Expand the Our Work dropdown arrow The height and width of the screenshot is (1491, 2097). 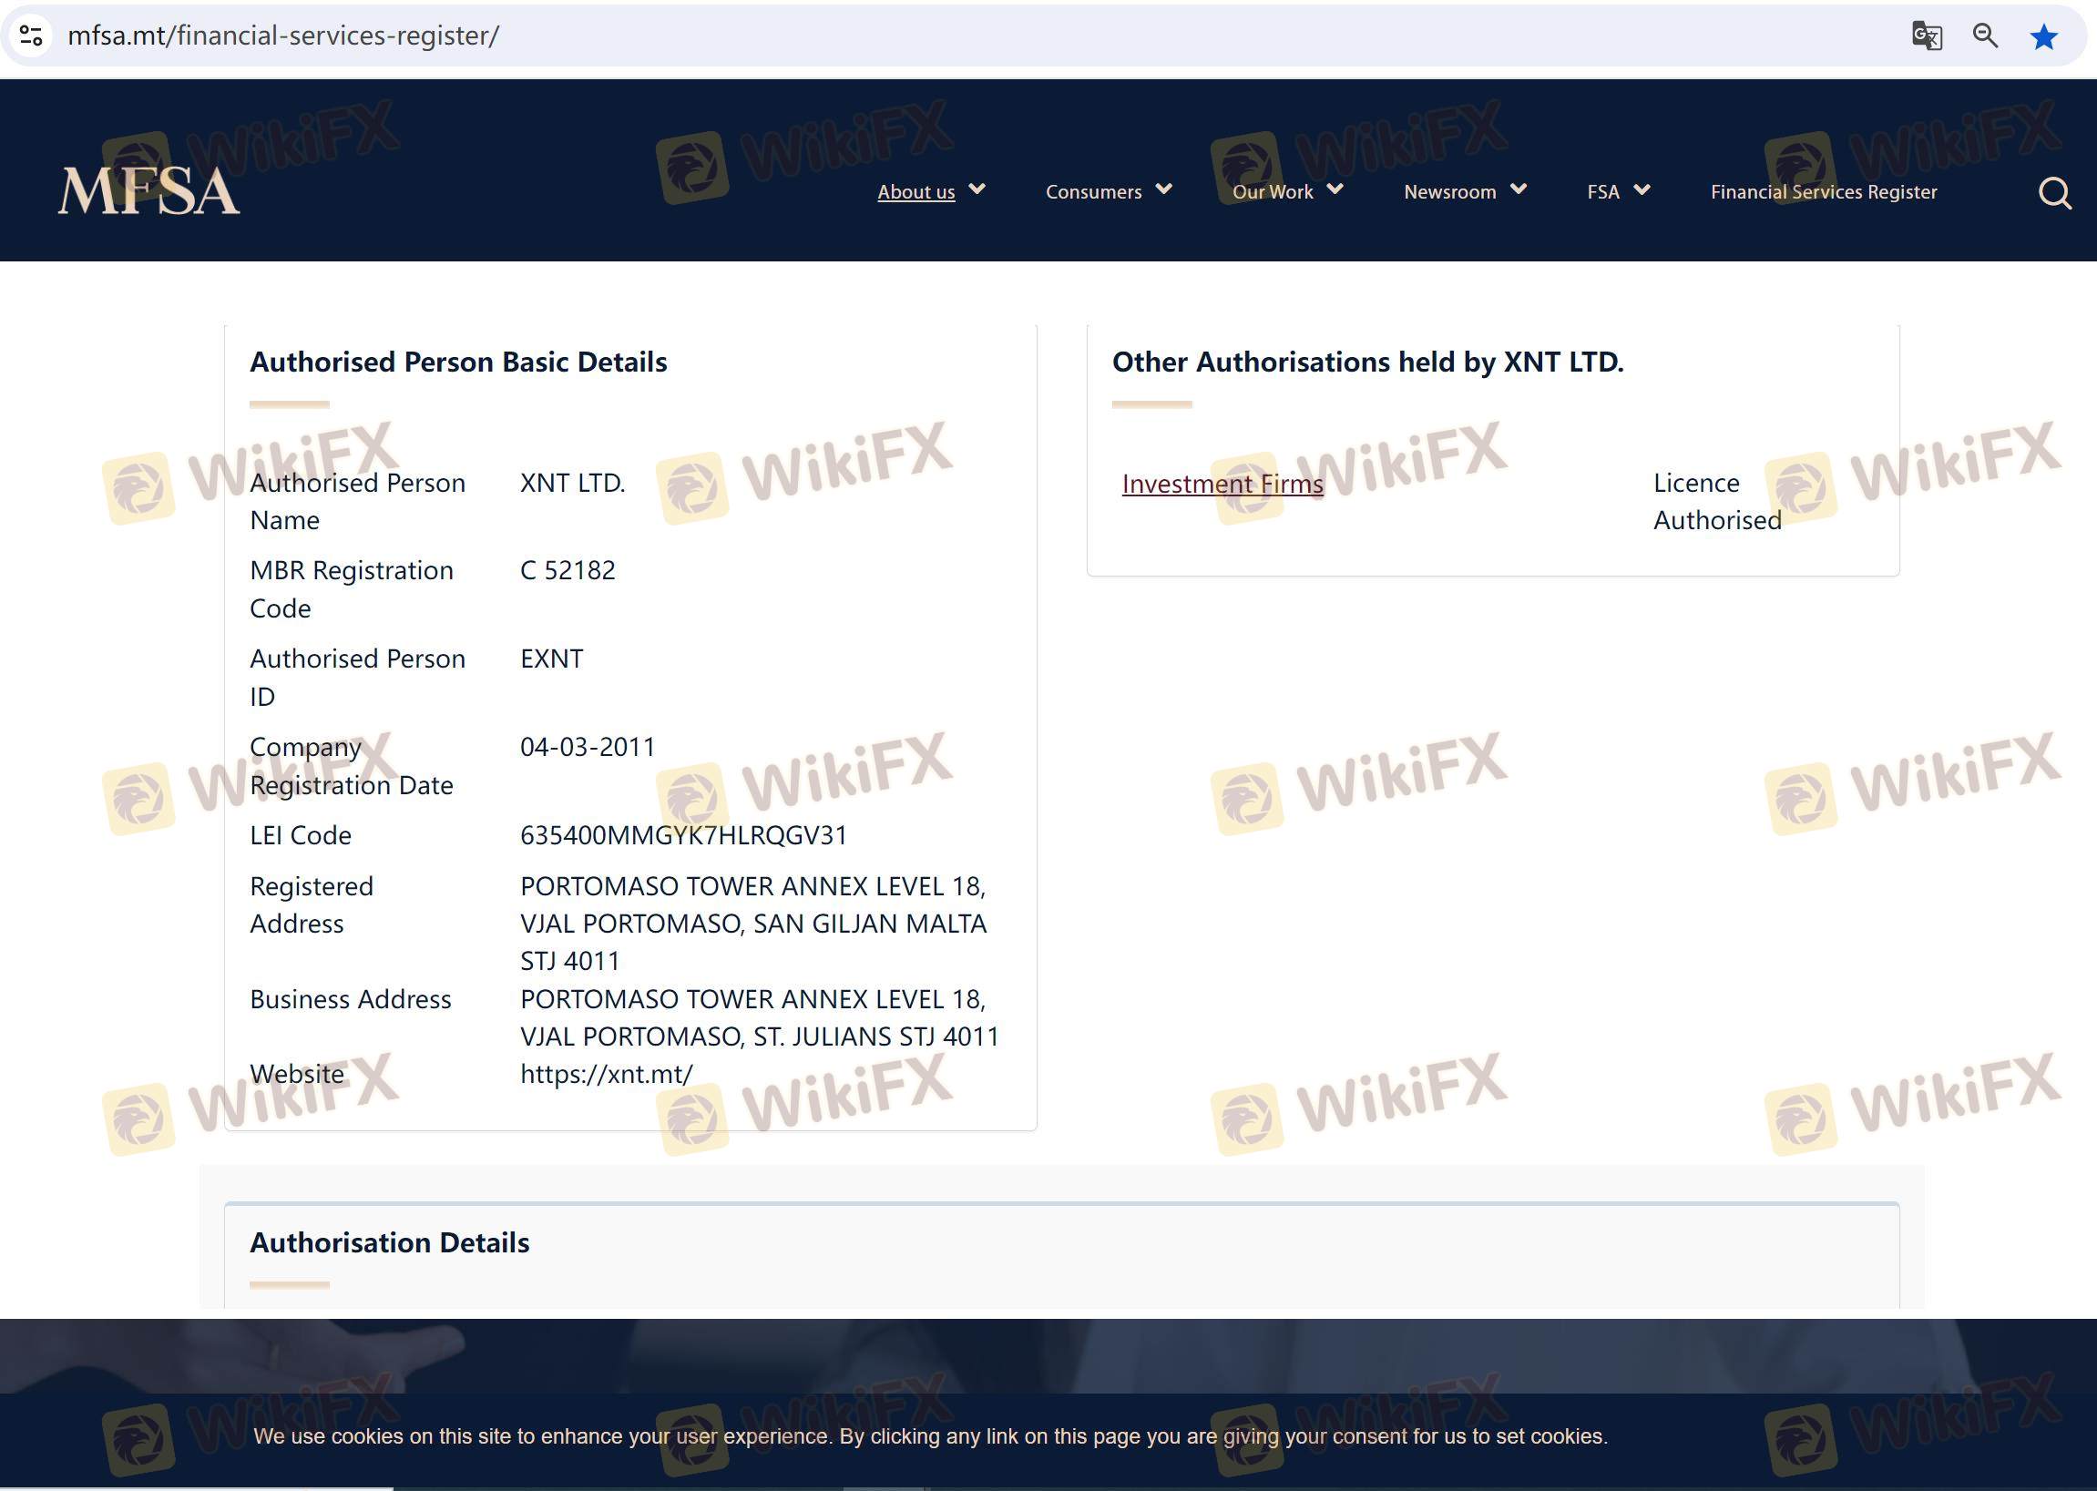tap(1335, 189)
